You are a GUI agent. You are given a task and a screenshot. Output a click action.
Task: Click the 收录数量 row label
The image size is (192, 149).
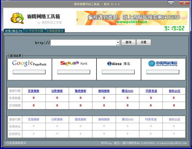[15, 98]
